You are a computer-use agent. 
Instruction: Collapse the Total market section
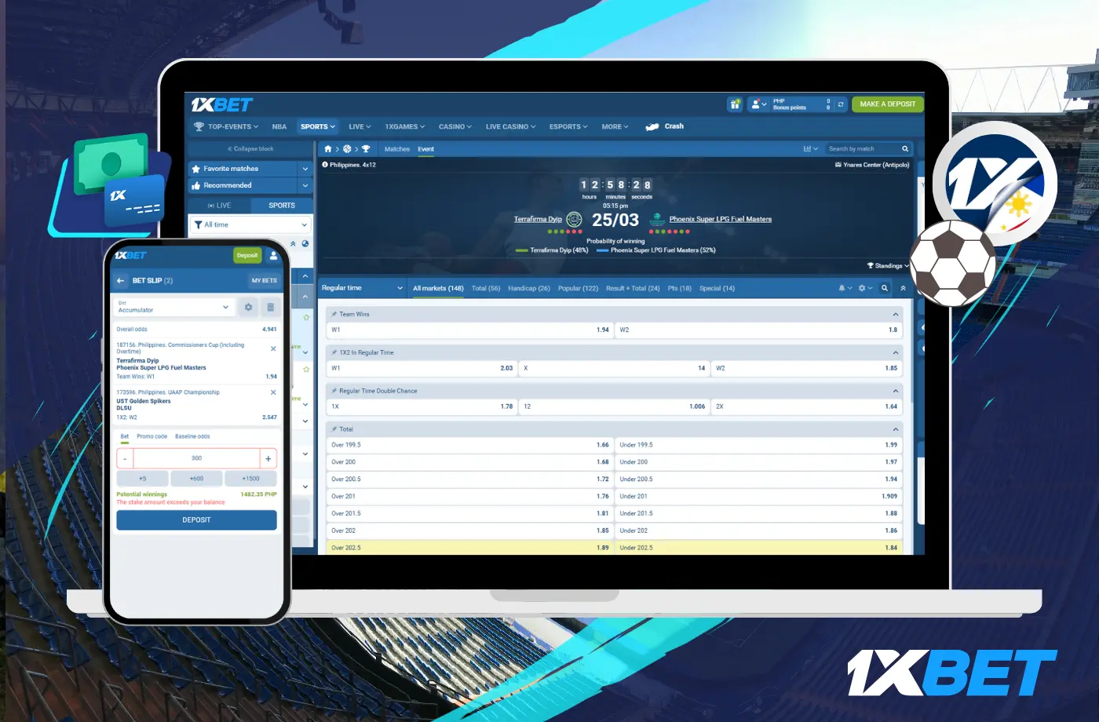(895, 429)
